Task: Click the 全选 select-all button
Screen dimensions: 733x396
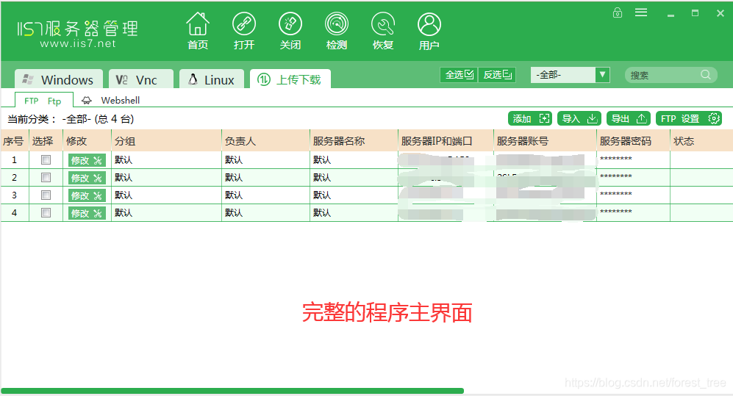Action: pyautogui.click(x=459, y=75)
